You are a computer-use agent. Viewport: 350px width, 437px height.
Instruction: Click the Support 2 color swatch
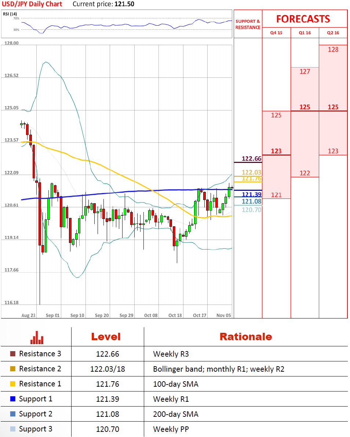[x=13, y=414]
